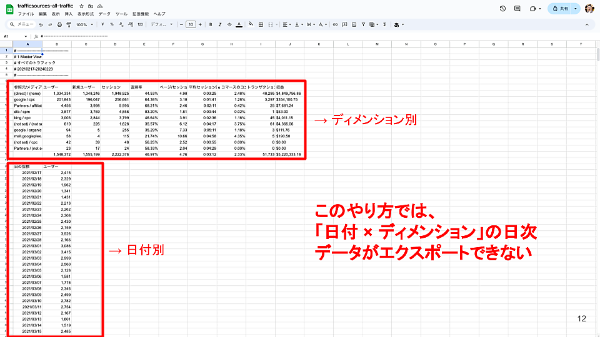
Task: Increase font size with plus button
Action: click(x=201, y=24)
